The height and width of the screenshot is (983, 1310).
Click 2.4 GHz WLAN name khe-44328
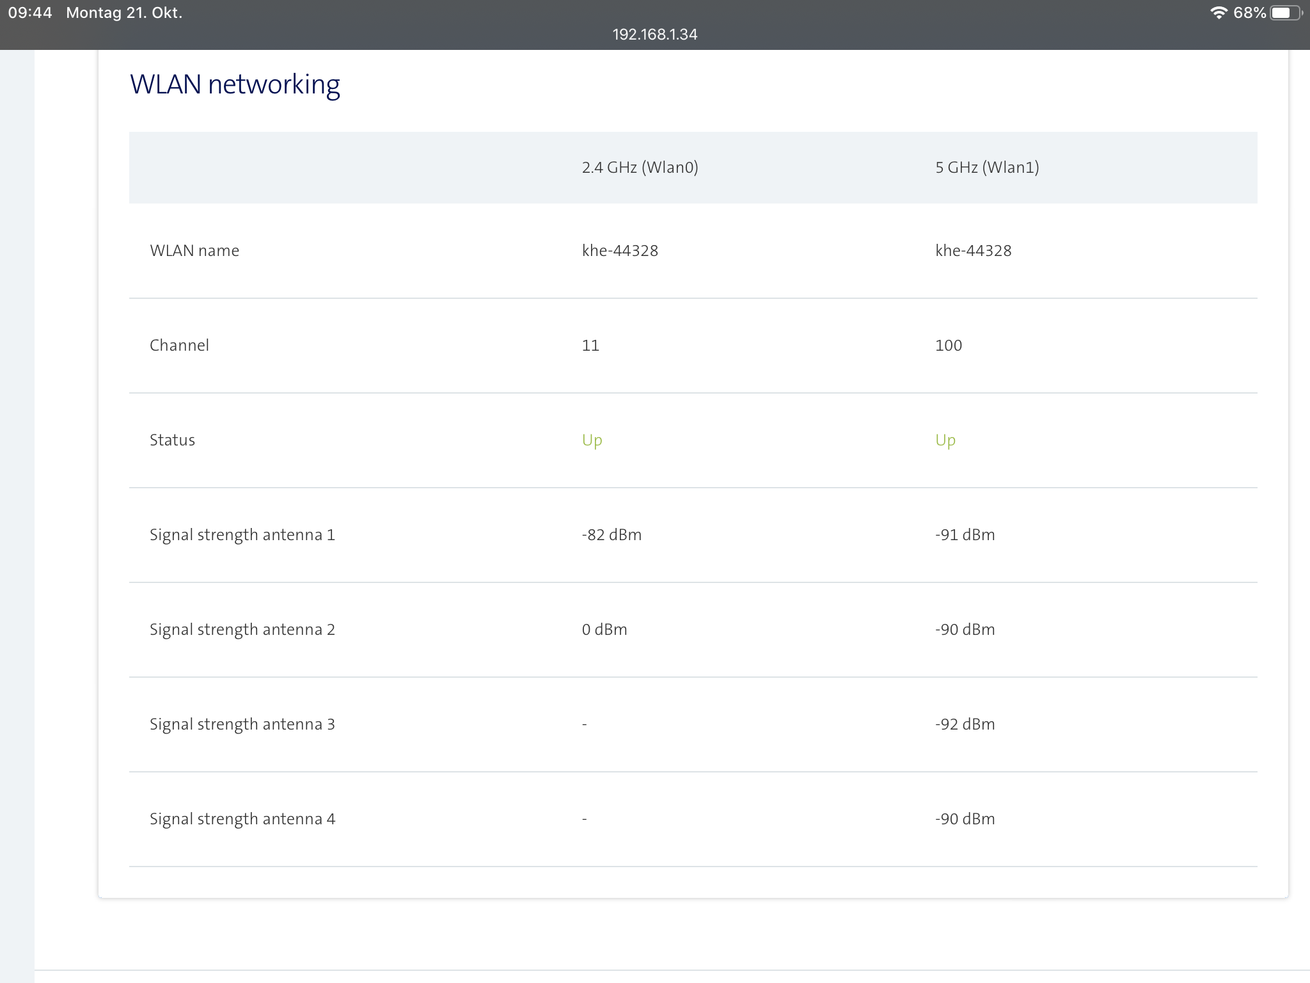[x=620, y=251]
